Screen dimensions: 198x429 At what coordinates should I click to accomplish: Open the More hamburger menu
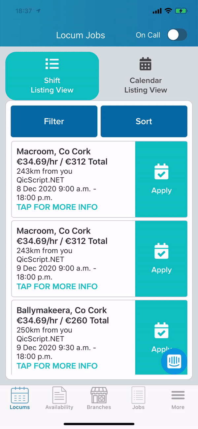178,395
